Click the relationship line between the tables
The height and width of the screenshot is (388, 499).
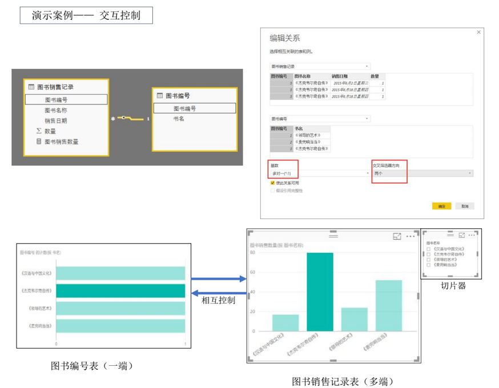pyautogui.click(x=130, y=118)
